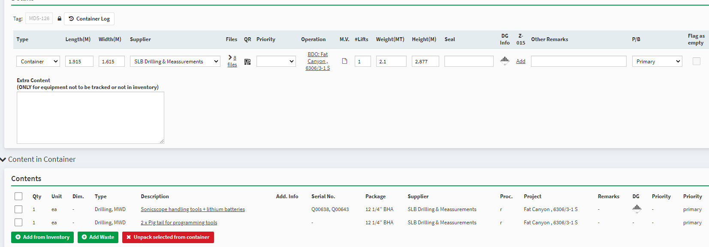Click Add from Inventory button
709x247 pixels.
42,237
